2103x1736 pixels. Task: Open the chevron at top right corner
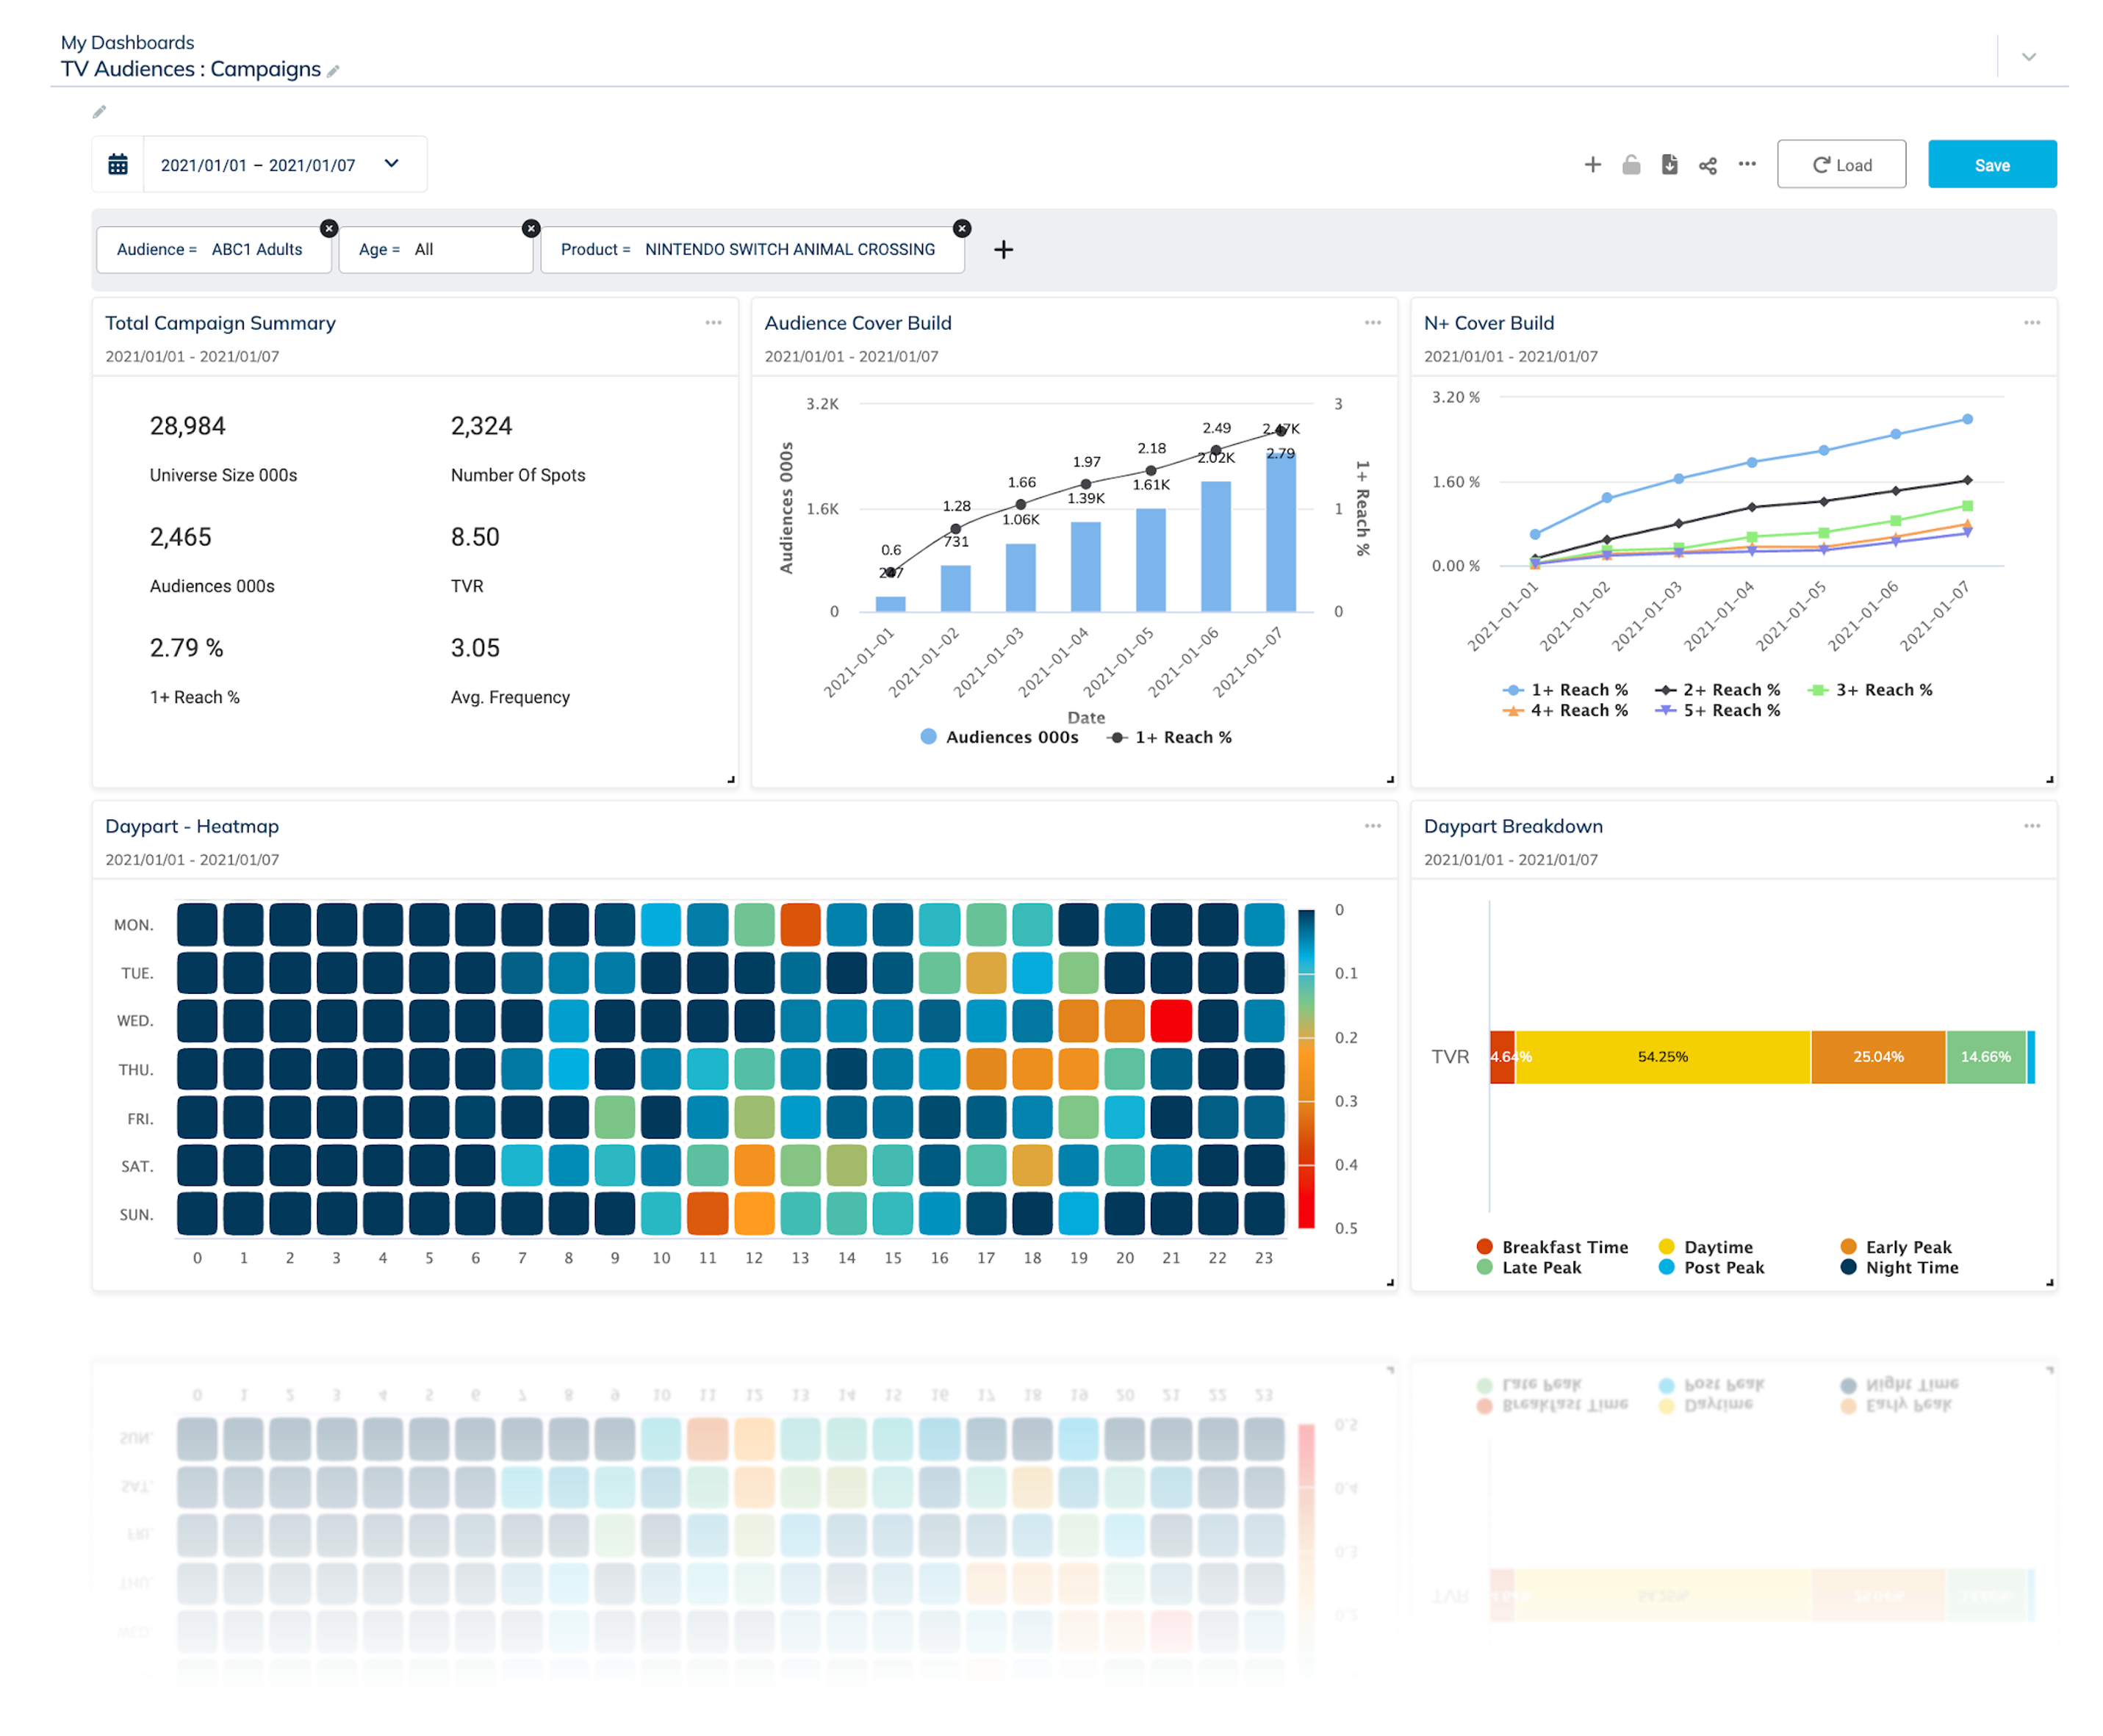pos(2029,57)
